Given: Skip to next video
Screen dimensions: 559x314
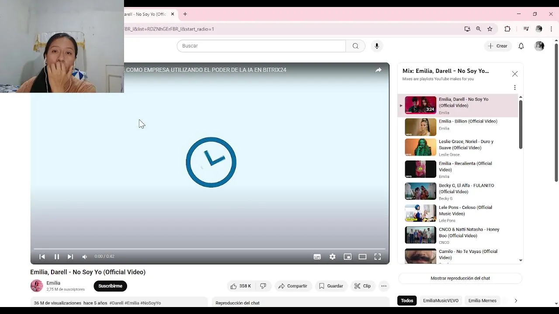Looking at the screenshot, I should point(70,256).
